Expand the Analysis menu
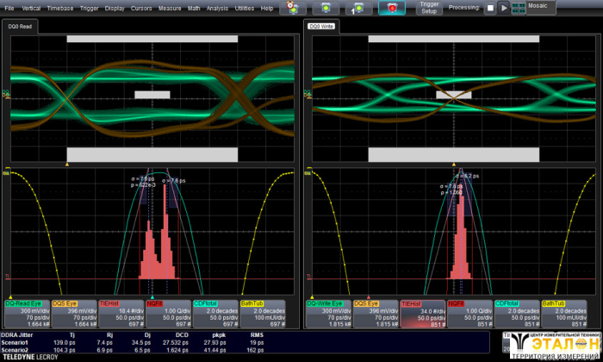Screen dimensions: 603x362 [x=217, y=8]
